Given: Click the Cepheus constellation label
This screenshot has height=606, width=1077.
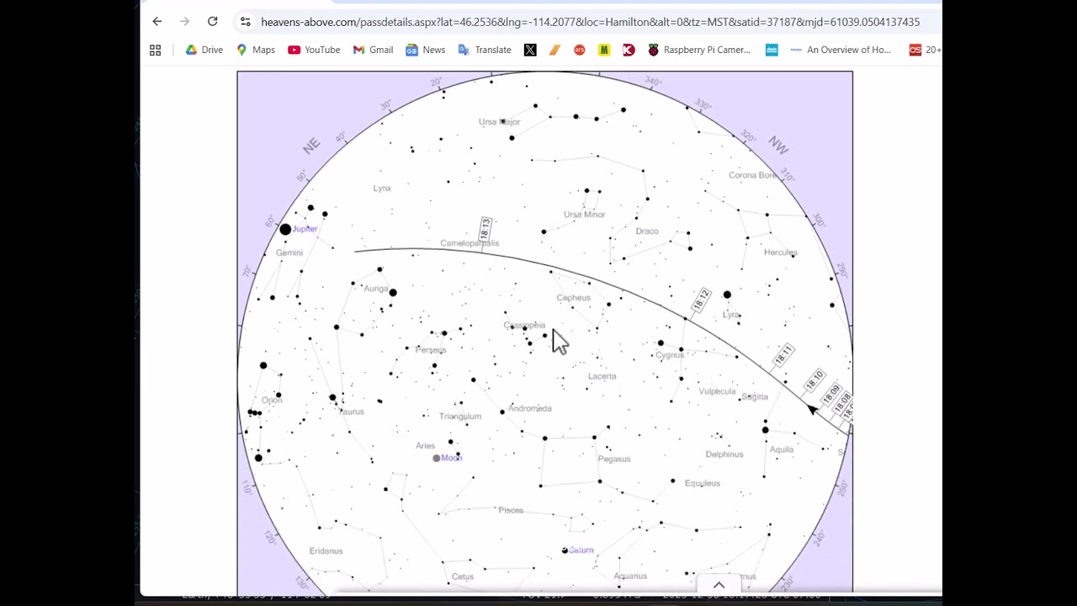Looking at the screenshot, I should (x=574, y=298).
